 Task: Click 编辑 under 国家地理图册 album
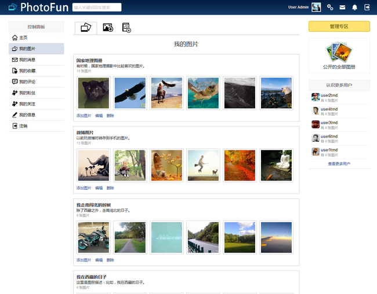[99, 116]
